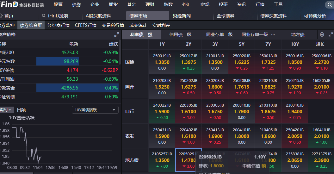
Task: Select the 美元指数 value 98.269
Action: click(x=71, y=61)
